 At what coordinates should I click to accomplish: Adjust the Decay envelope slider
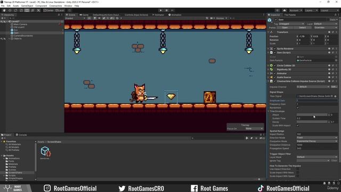tap(312, 122)
